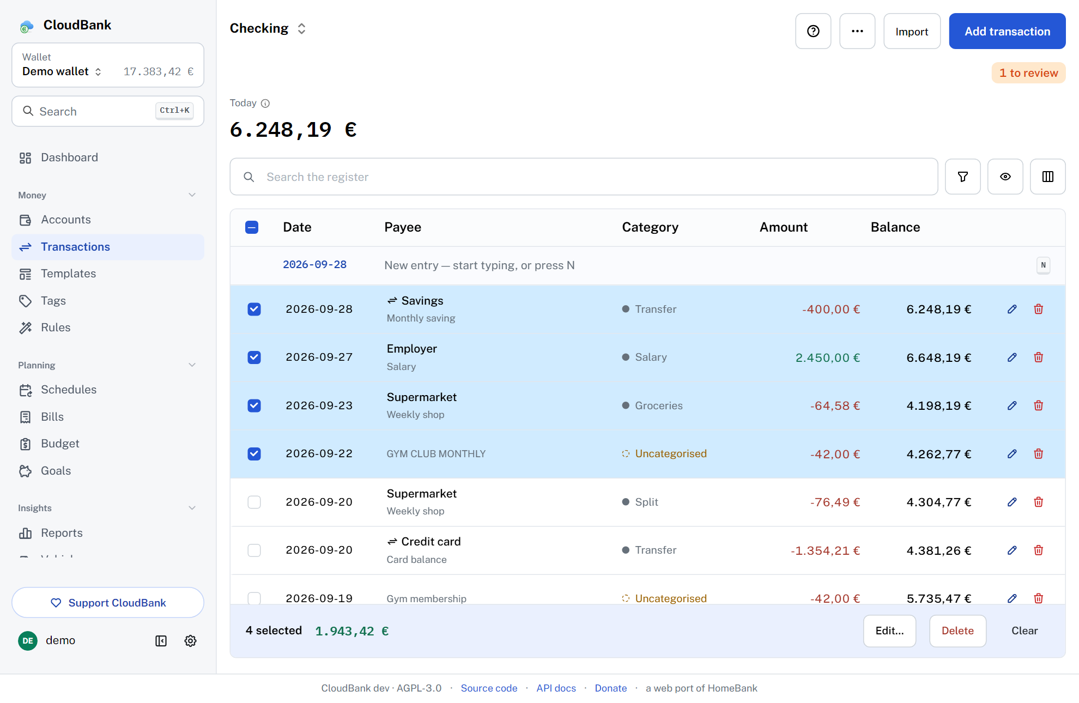The image size is (1079, 703).
Task: Toggle the select-all header checkbox
Action: point(252,227)
